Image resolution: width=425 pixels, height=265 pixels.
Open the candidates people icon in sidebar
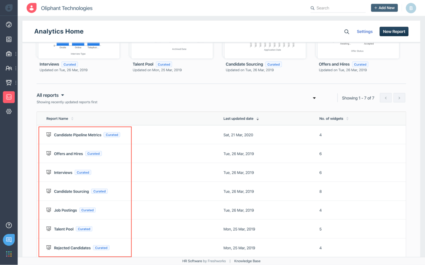pyautogui.click(x=9, y=68)
